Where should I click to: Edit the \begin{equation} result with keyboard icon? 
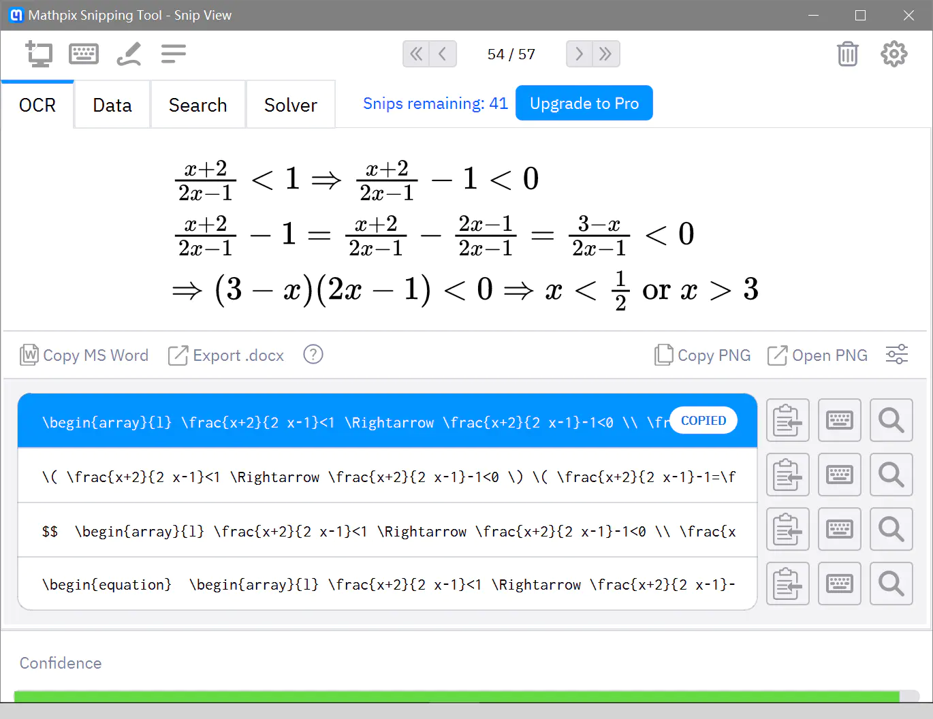[840, 584]
